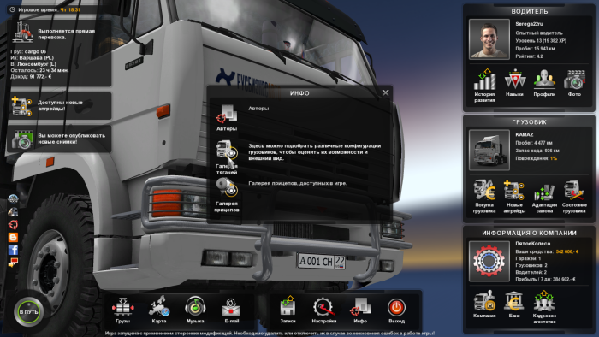This screenshot has width=599, height=337.
Task: Open Покупка грузовика truck dealer
Action: coord(484,196)
